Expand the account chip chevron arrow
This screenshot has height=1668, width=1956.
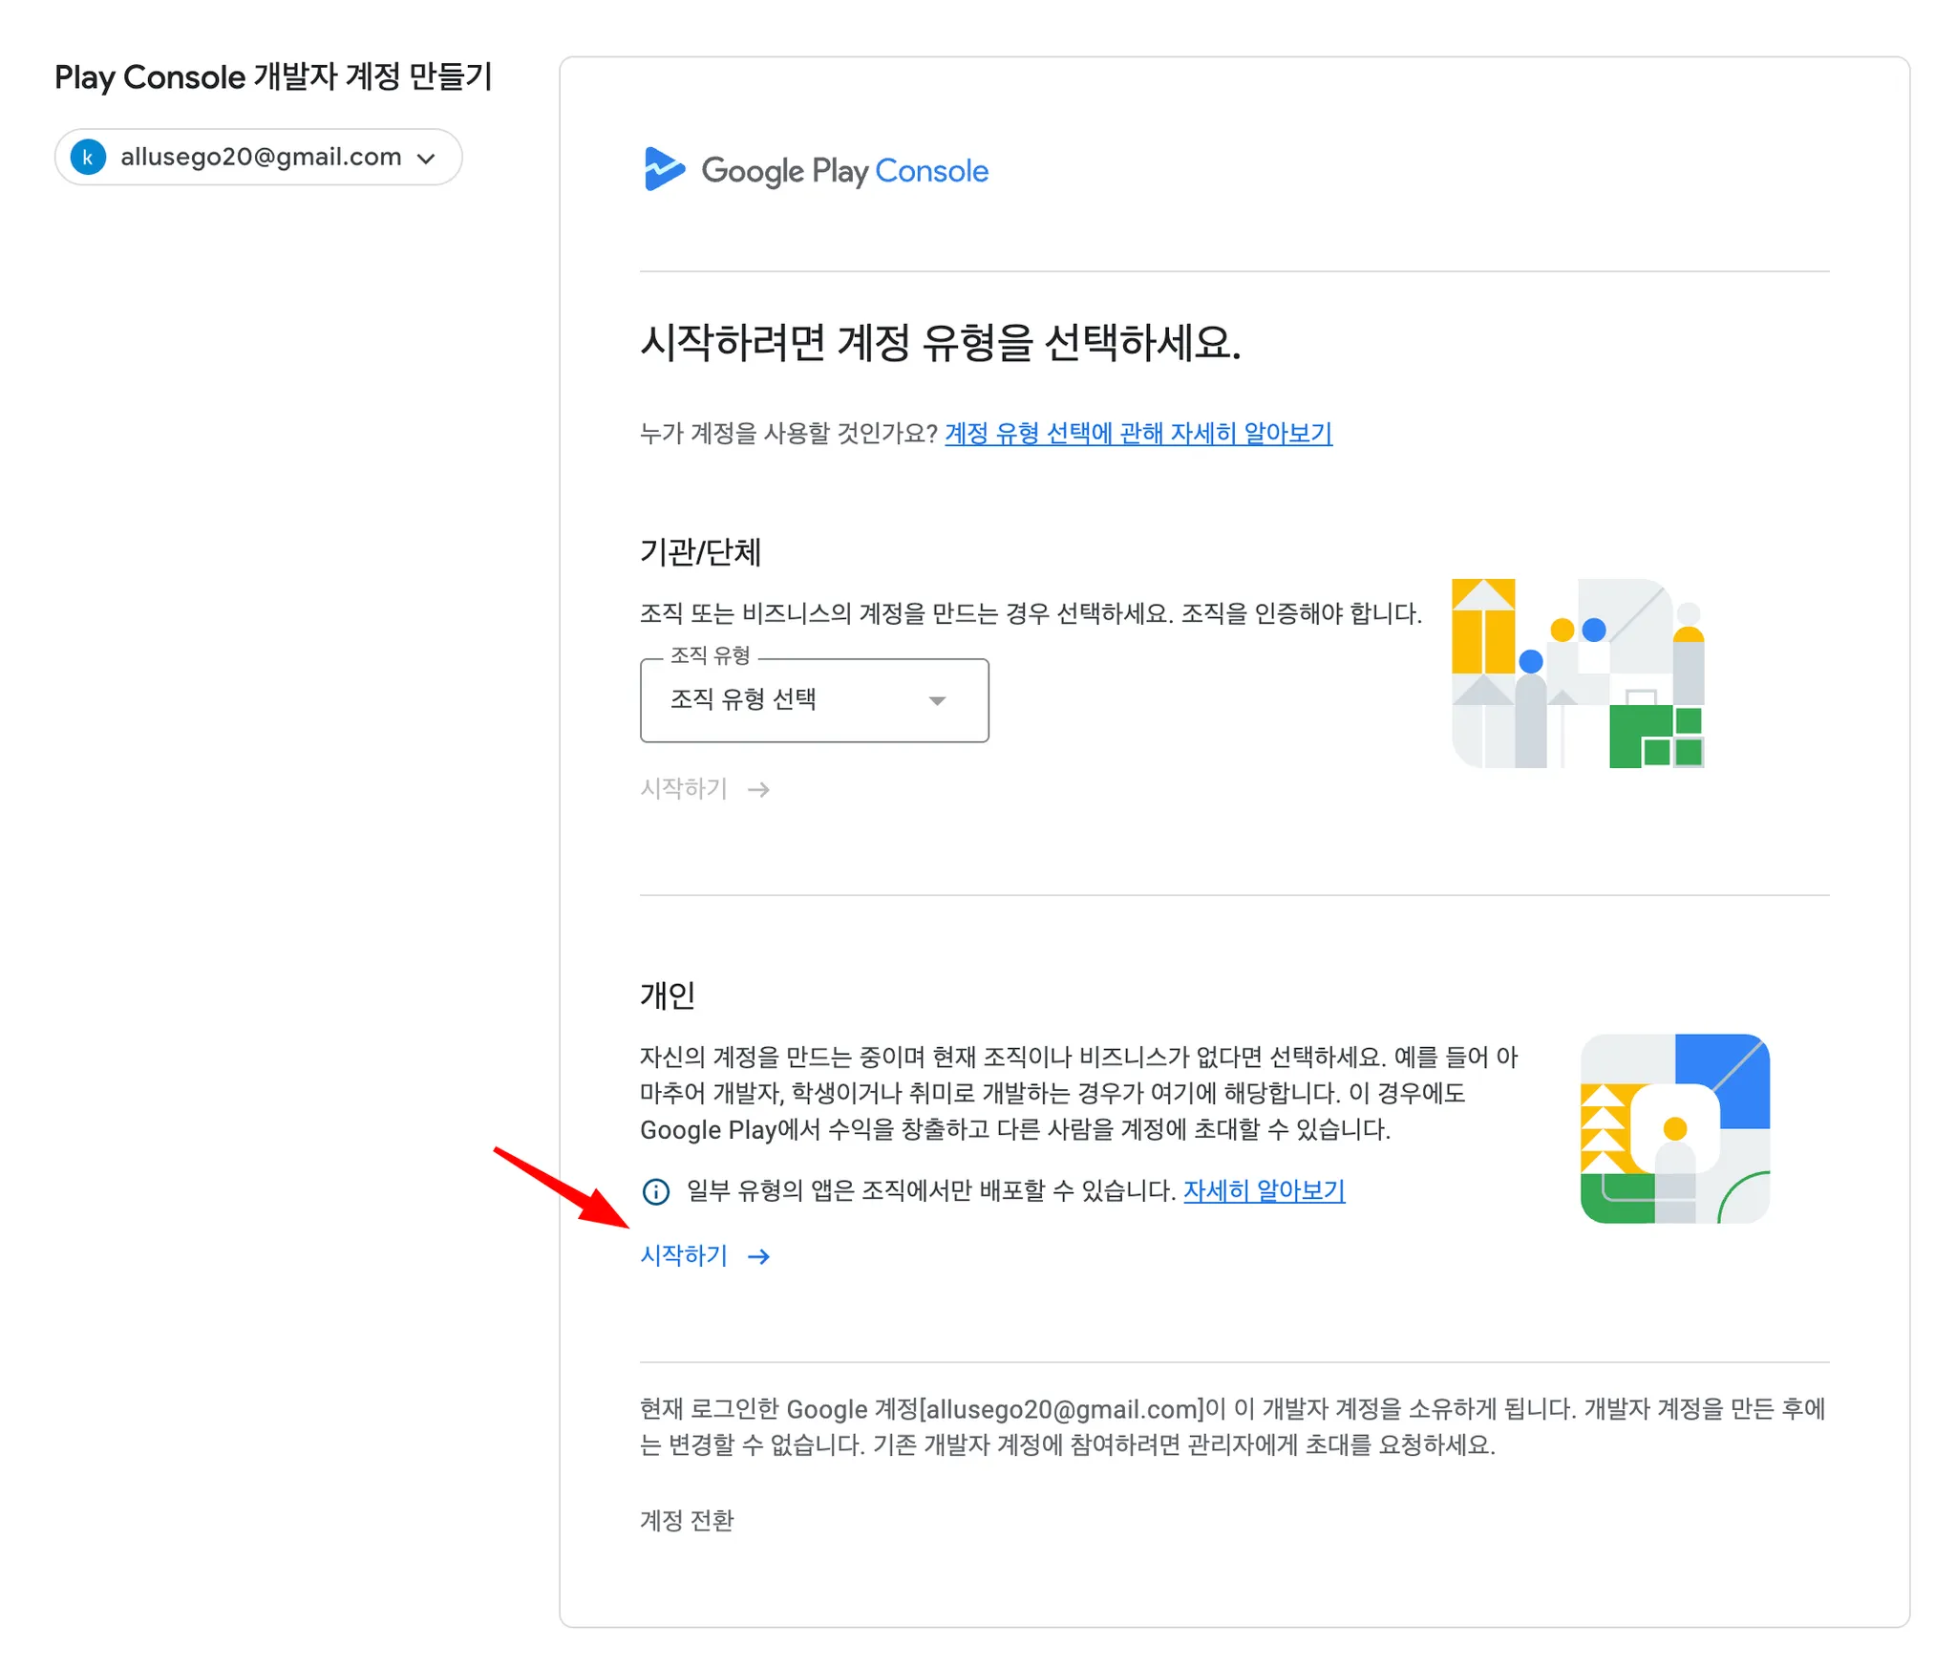point(427,159)
